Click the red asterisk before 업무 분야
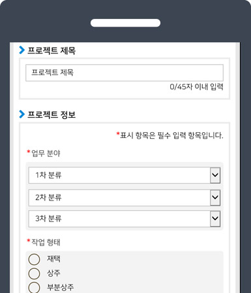The image size is (251, 293). pyautogui.click(x=29, y=152)
